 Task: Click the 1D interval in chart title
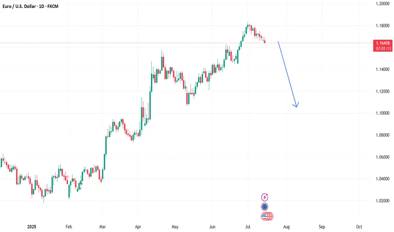[41, 6]
